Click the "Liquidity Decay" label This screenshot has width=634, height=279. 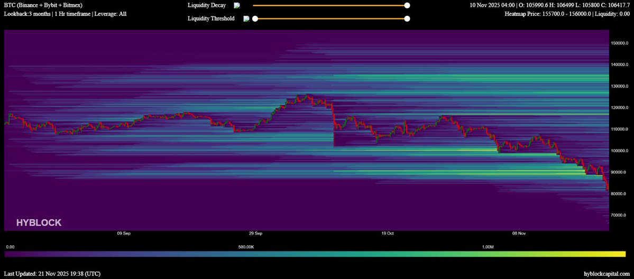pyautogui.click(x=207, y=5)
